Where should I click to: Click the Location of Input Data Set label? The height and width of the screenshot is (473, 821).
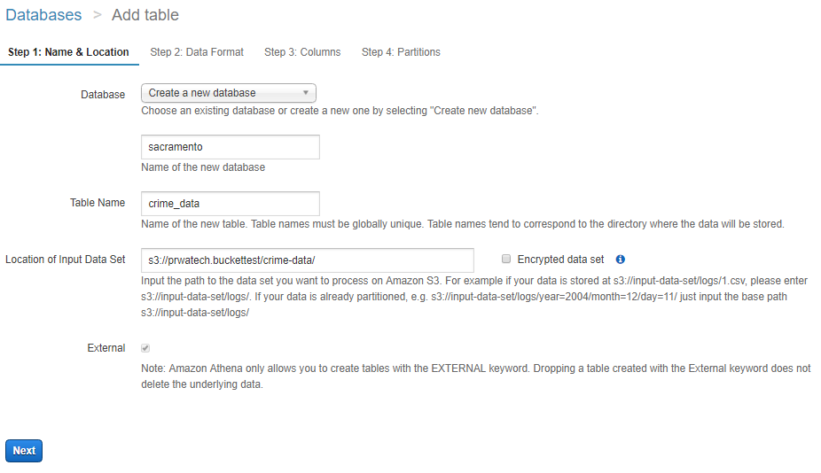click(66, 260)
